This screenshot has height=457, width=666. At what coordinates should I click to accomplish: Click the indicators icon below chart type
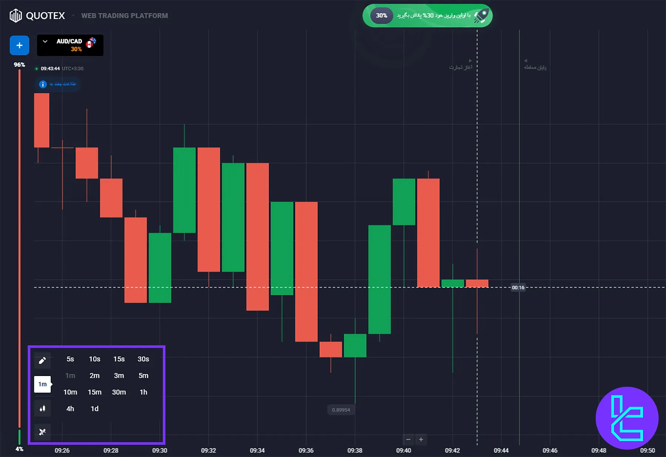(42, 431)
